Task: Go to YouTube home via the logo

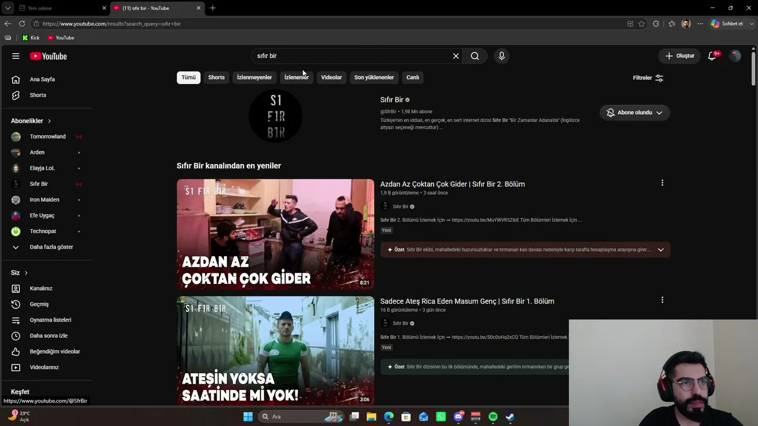Action: click(49, 56)
